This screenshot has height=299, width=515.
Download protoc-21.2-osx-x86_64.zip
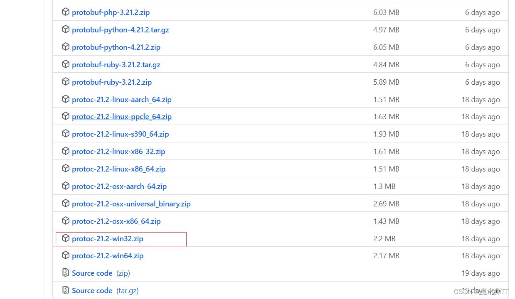(x=116, y=221)
